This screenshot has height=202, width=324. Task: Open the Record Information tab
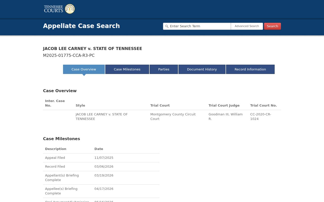click(x=250, y=69)
